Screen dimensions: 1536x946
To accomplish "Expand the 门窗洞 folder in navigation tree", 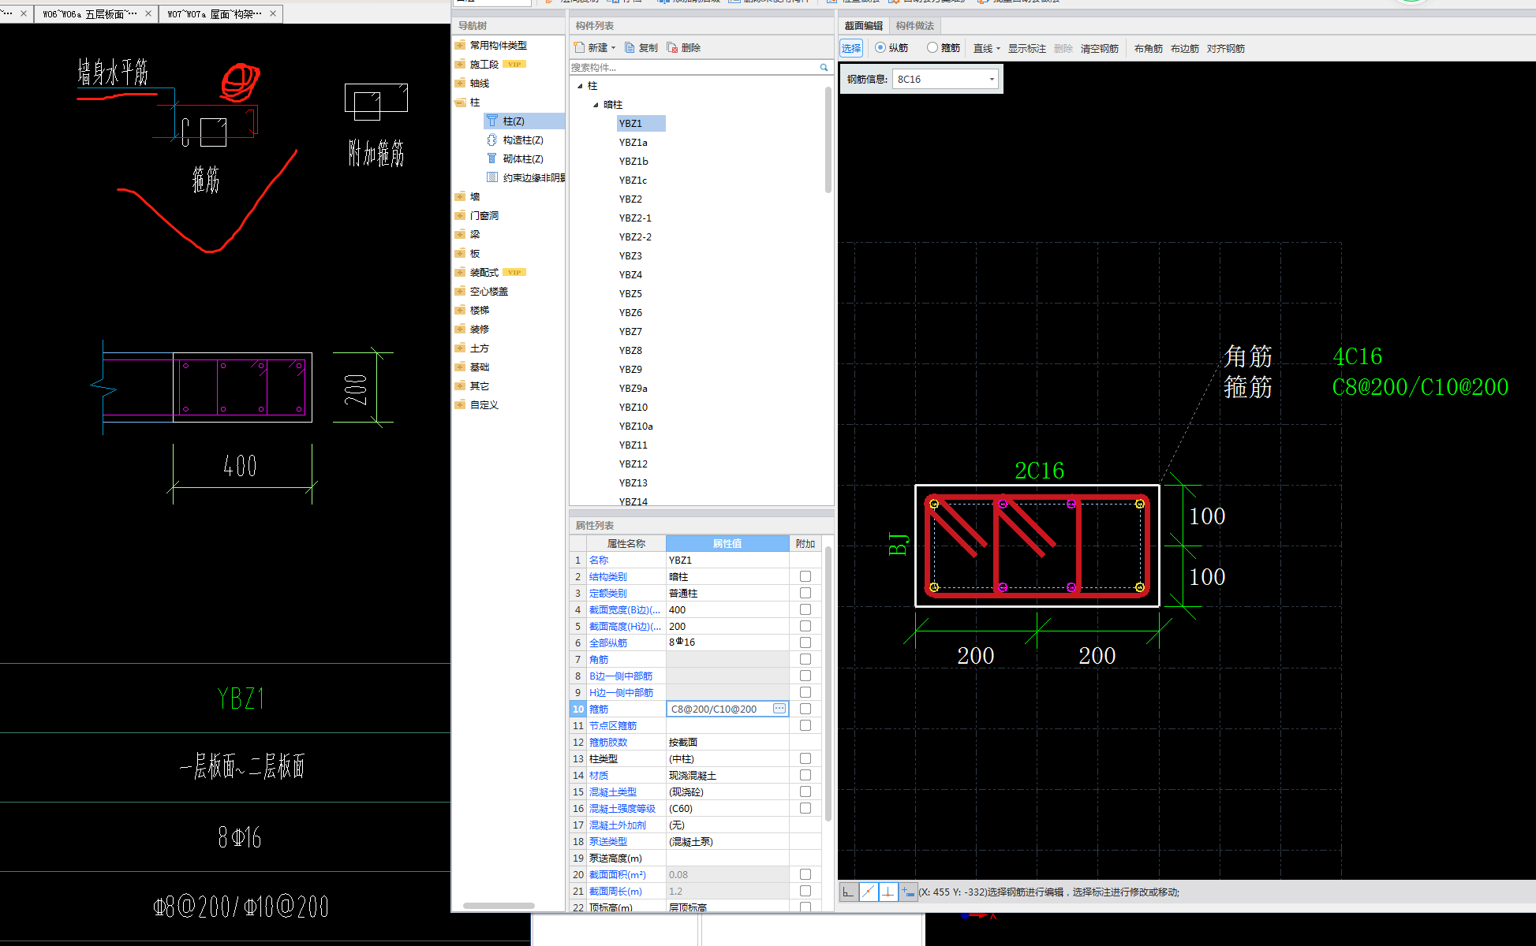I will point(460,215).
